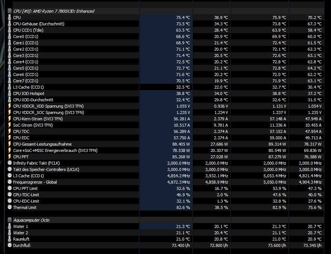Image resolution: width=331 pixels, height=254 pixels.
Task: Click lightning icon for CPU PPT
Action: pyautogui.click(x=9, y=156)
